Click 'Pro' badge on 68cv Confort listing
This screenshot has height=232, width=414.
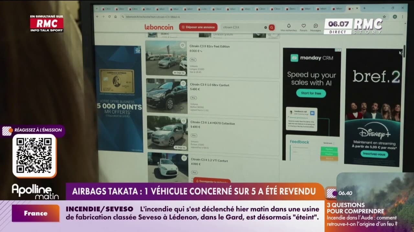pyautogui.click(x=193, y=98)
